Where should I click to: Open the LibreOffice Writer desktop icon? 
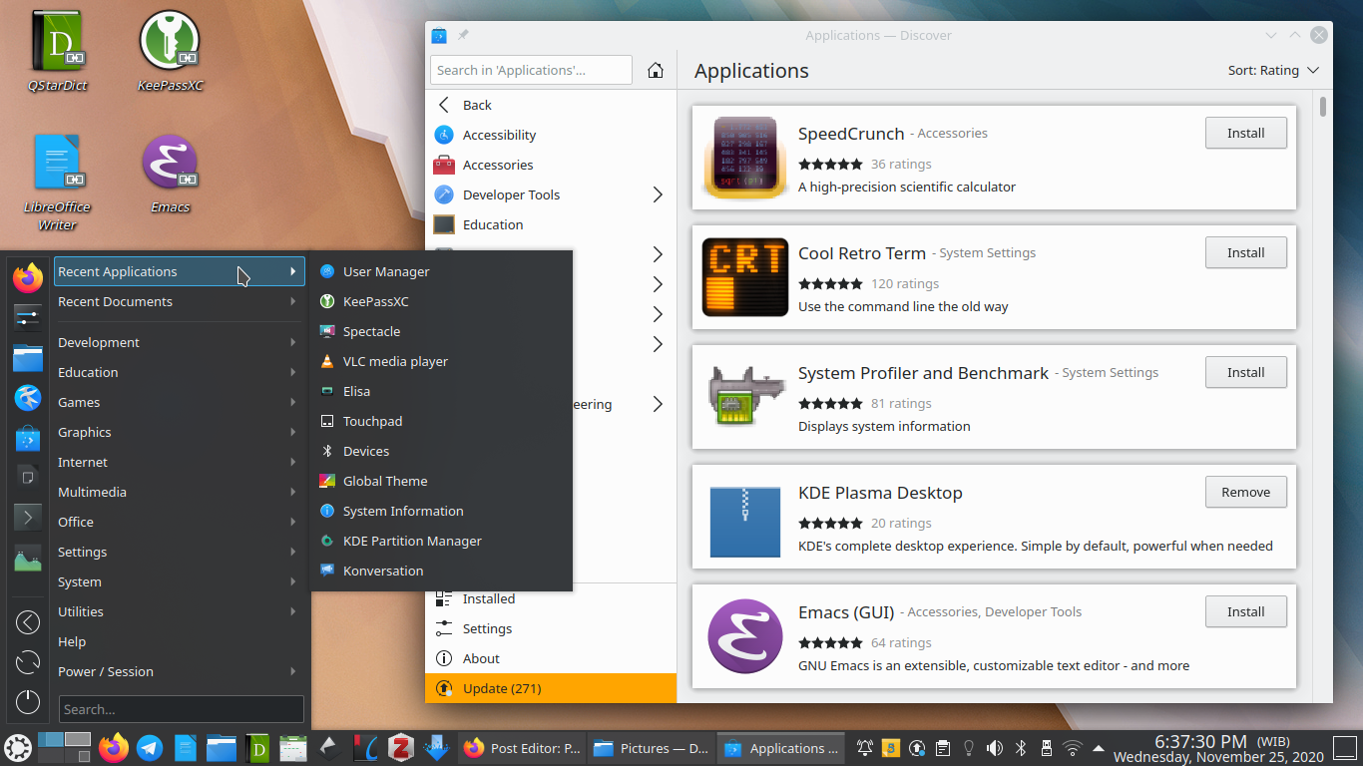point(58,184)
